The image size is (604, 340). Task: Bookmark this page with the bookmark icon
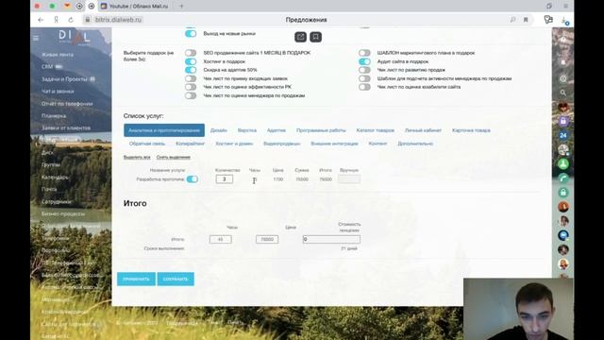coord(526,20)
